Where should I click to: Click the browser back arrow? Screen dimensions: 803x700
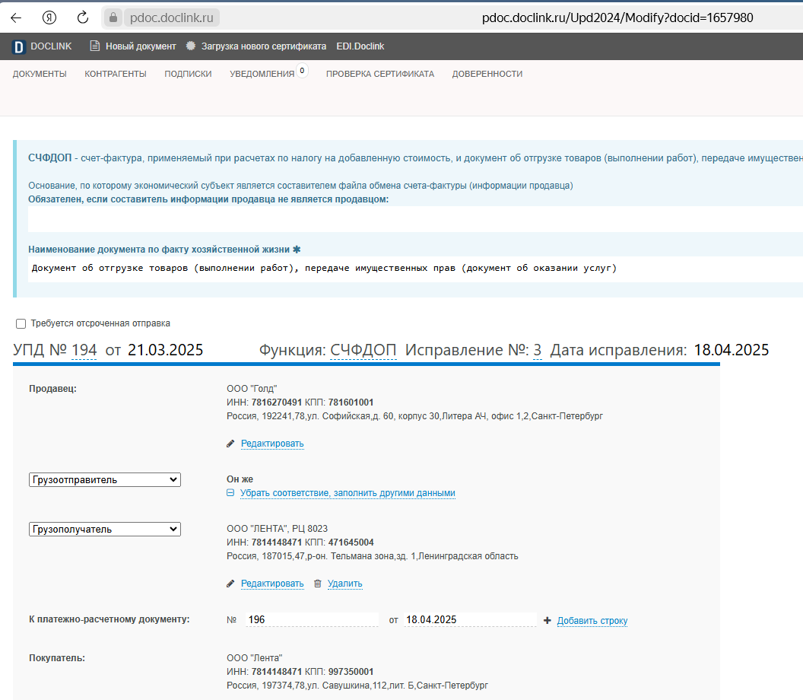point(16,18)
